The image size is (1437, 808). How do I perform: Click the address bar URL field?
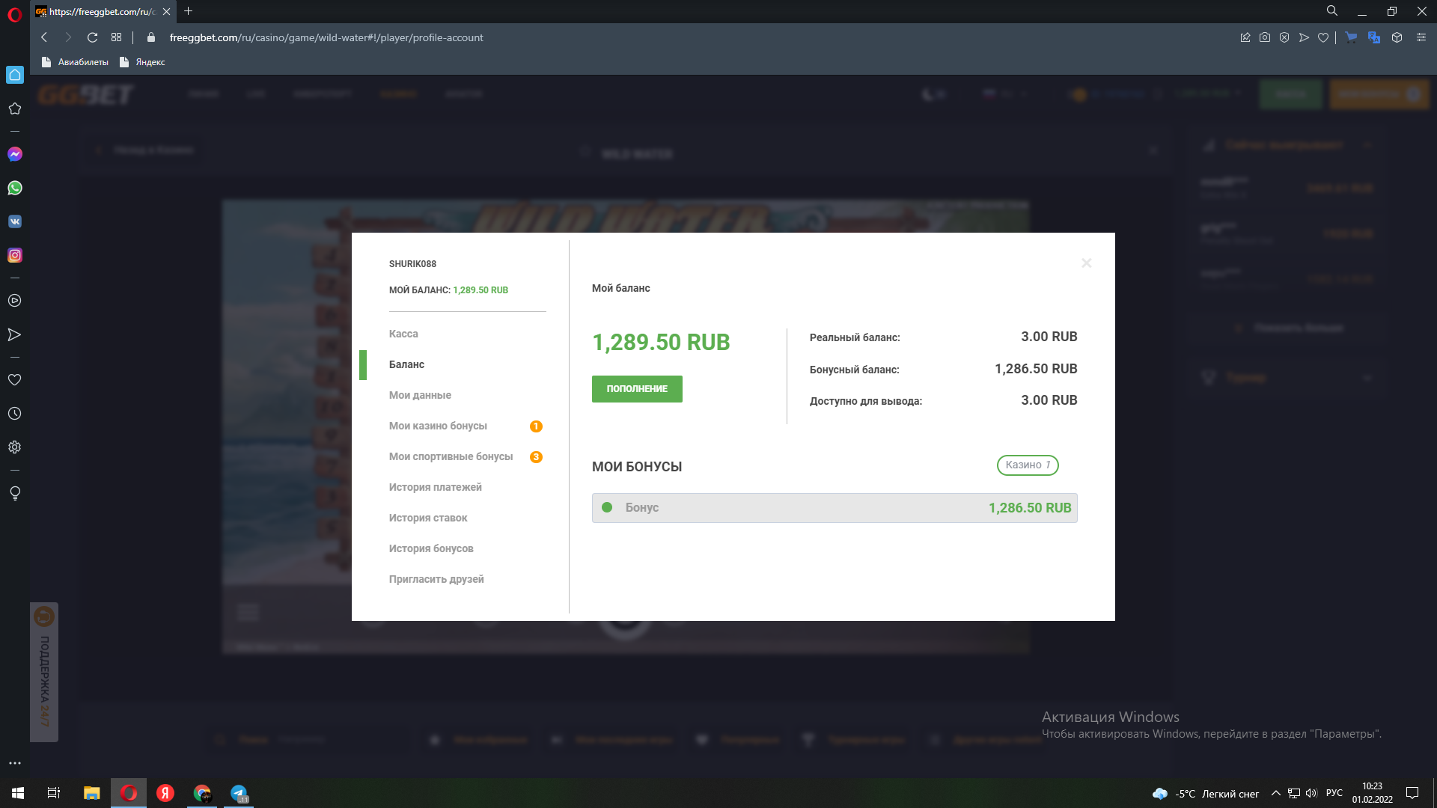coord(326,37)
